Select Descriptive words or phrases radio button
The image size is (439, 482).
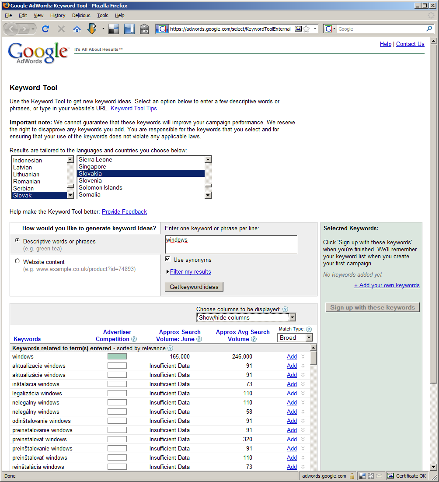[x=17, y=240]
